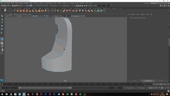Click the current frame field

[x=148, y=84]
